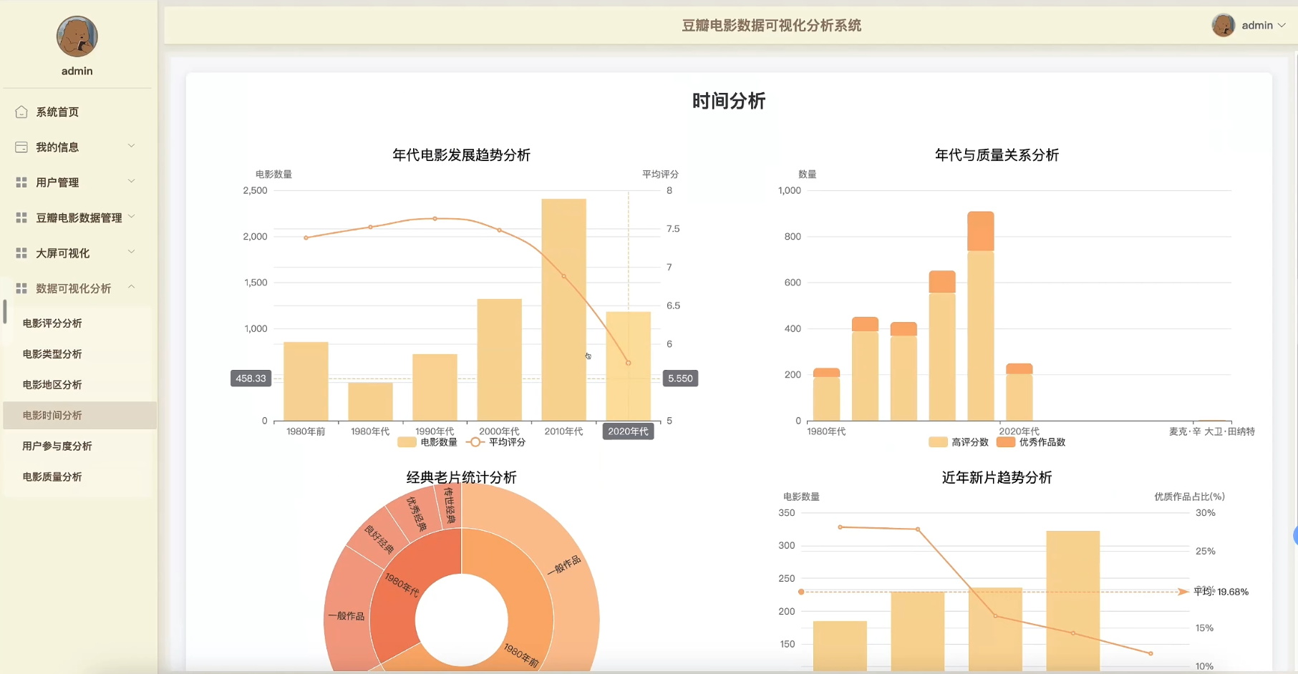Viewport: 1298px width, 674px height.
Task: Open 电影类型分析 submenu item
Action: pyautogui.click(x=79, y=354)
